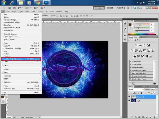
Task: Toggle visibility of the img2 layer
Action: click(130, 101)
